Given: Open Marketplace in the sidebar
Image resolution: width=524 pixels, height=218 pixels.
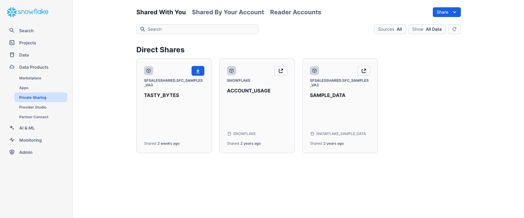Looking at the screenshot, I should pyautogui.click(x=30, y=78).
